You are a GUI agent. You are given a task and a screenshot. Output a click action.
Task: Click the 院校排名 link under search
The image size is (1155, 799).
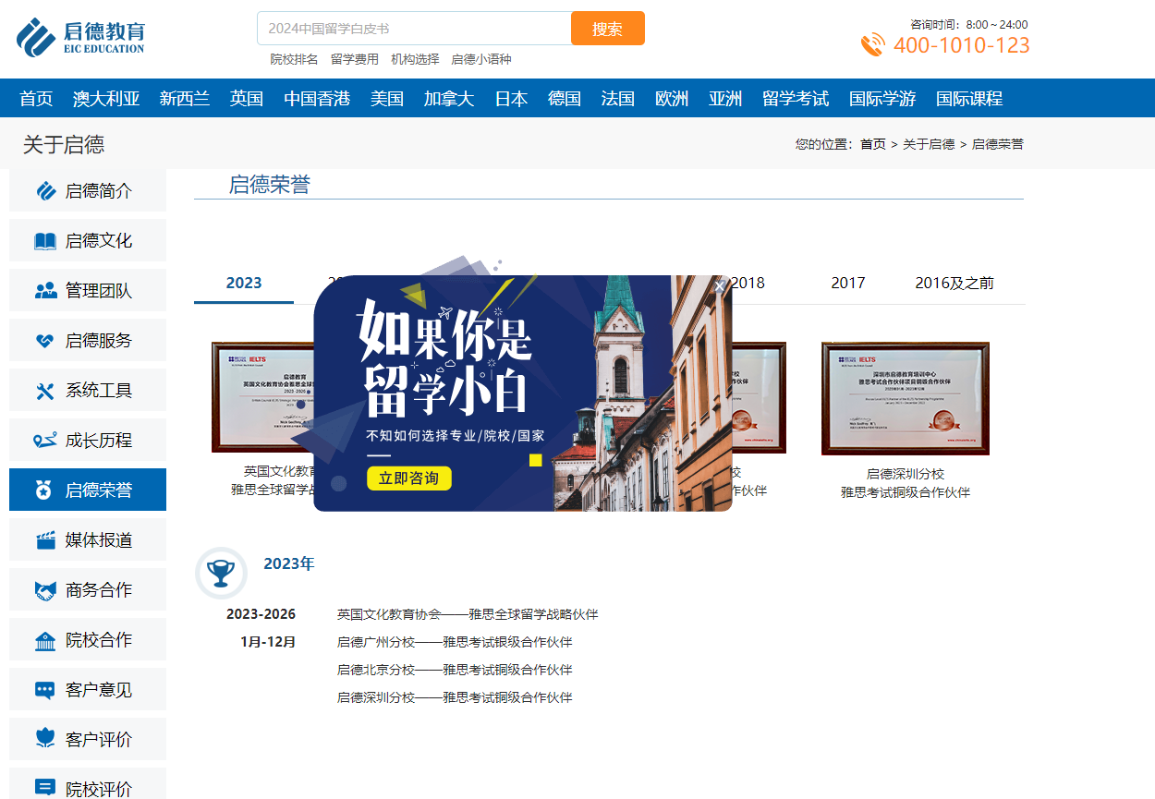294,59
